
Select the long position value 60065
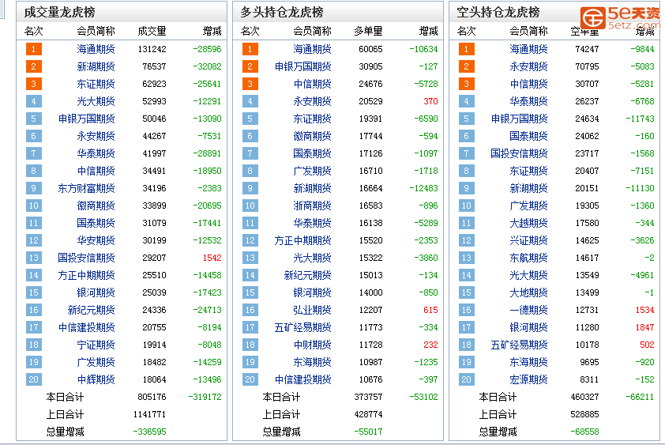(x=370, y=49)
